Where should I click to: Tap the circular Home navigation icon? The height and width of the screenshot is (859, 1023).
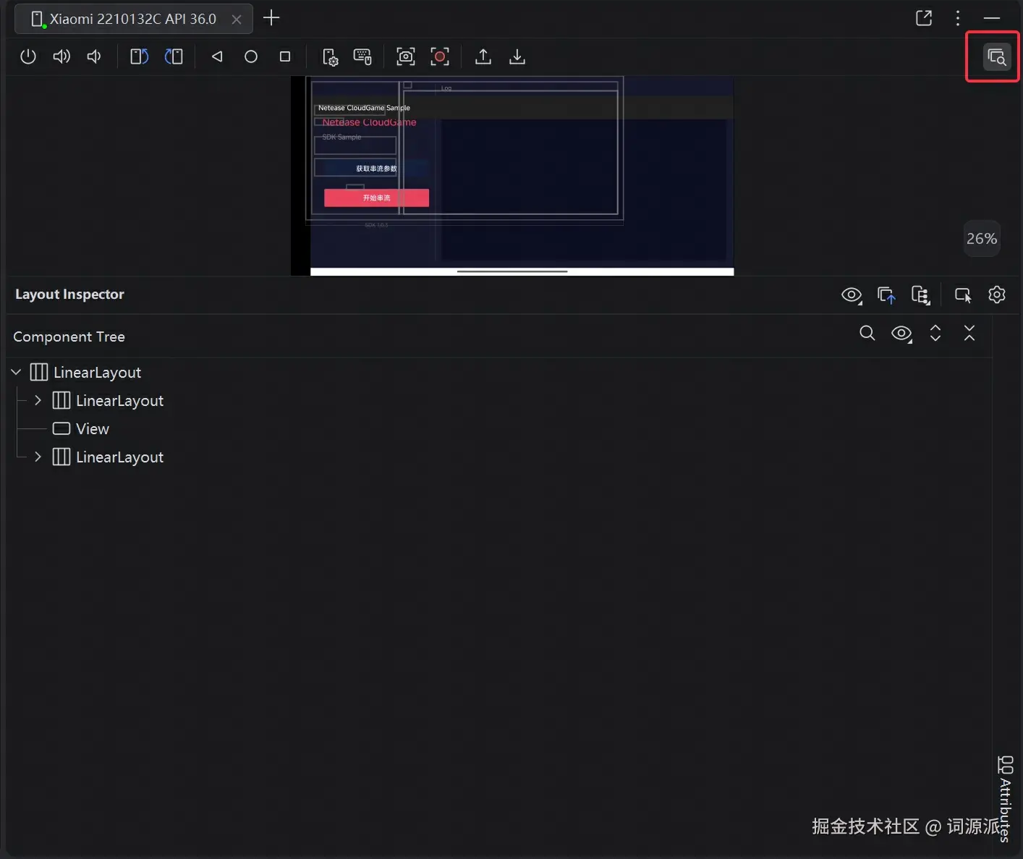click(x=251, y=56)
